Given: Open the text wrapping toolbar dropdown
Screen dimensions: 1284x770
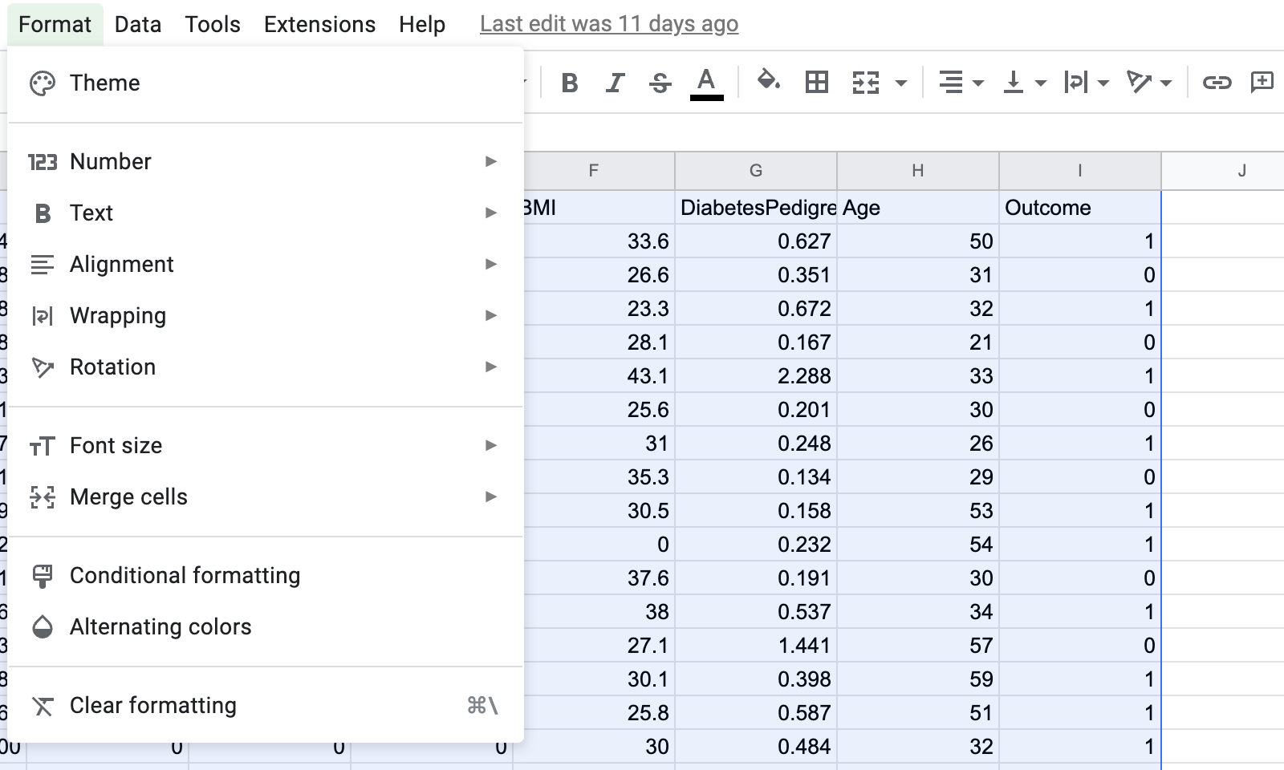Looking at the screenshot, I should [x=1086, y=83].
